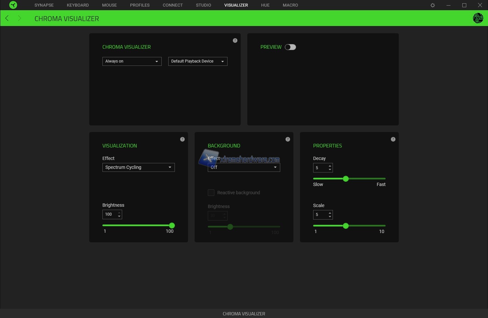The height and width of the screenshot is (318, 488).
Task: Open the MACRO tab
Action: pyautogui.click(x=290, y=5)
